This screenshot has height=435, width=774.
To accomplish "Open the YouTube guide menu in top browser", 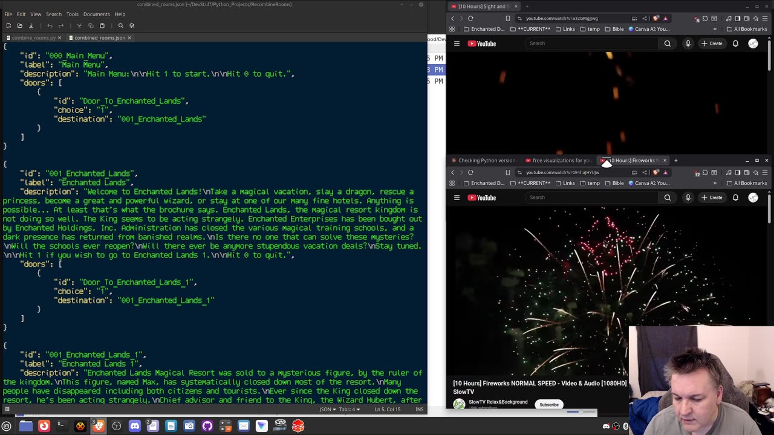I will pos(457,43).
